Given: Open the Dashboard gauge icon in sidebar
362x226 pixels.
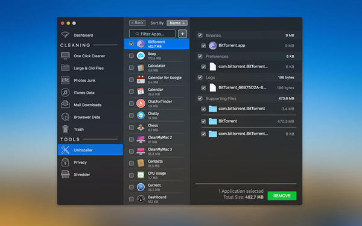Looking at the screenshot, I should point(65,35).
